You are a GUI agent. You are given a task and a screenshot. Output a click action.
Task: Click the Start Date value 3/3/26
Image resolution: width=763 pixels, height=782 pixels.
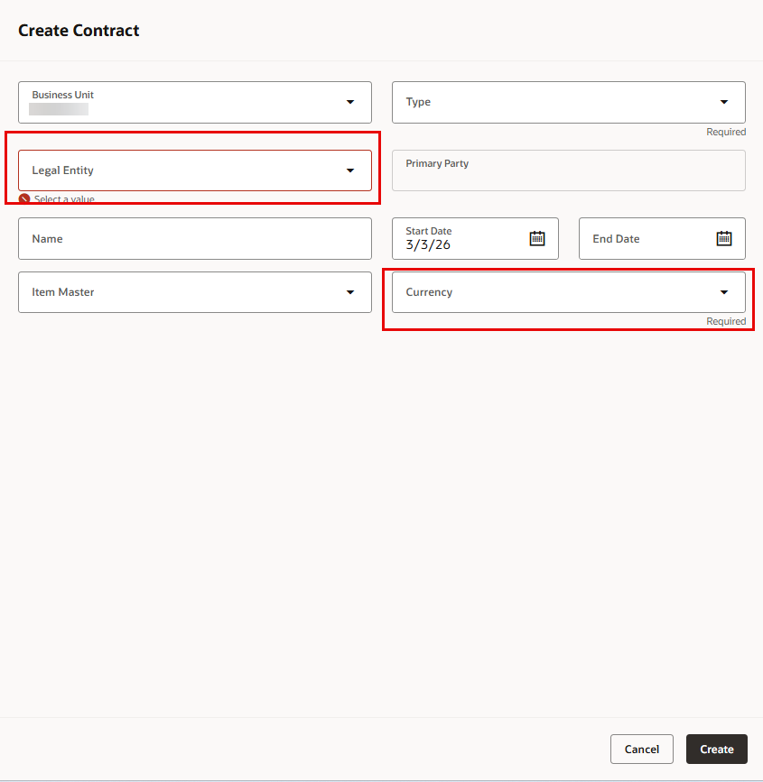[428, 244]
